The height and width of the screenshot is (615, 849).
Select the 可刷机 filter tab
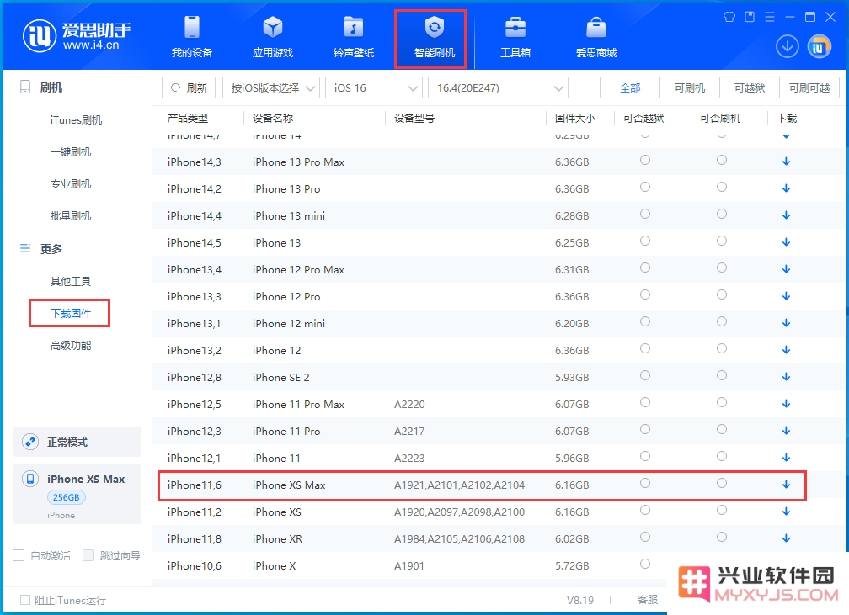(x=690, y=87)
